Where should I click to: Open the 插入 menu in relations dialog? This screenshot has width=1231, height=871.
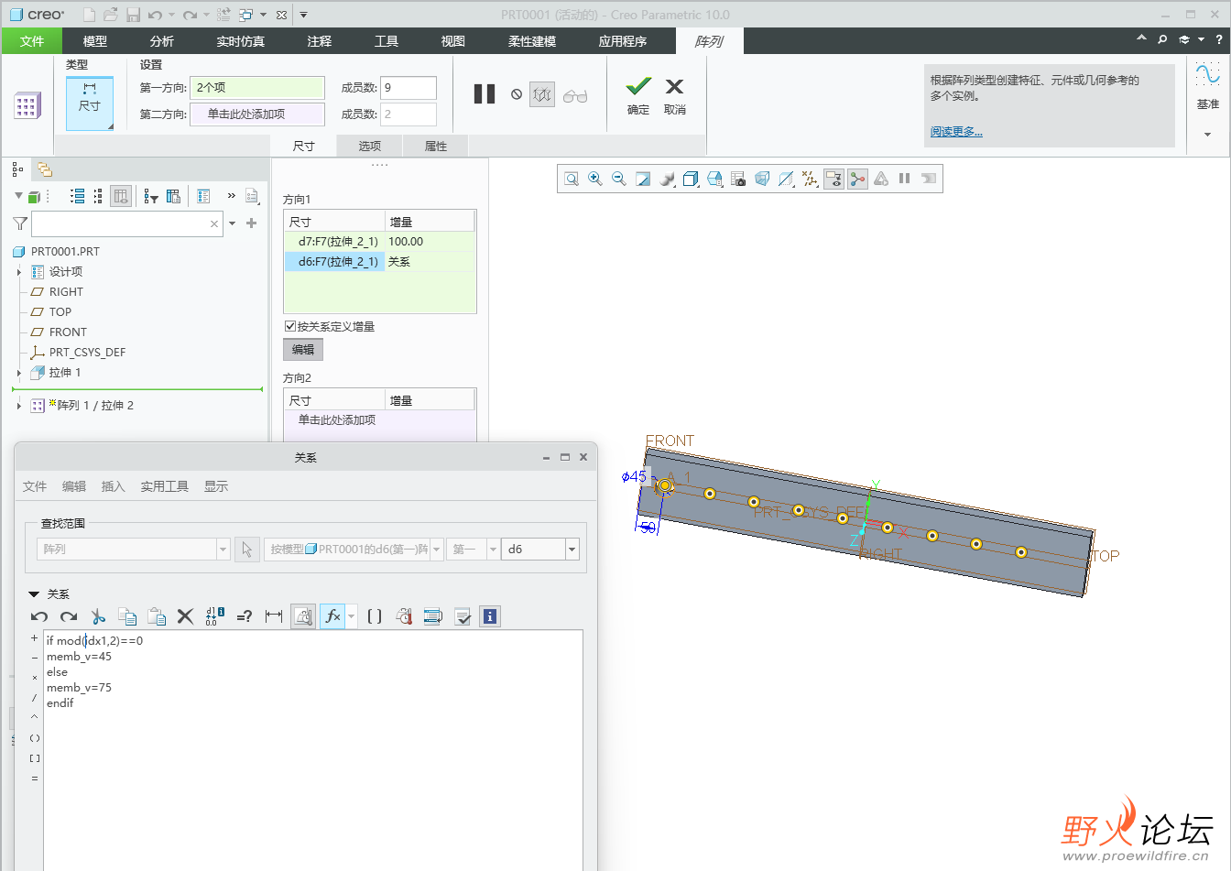point(114,486)
